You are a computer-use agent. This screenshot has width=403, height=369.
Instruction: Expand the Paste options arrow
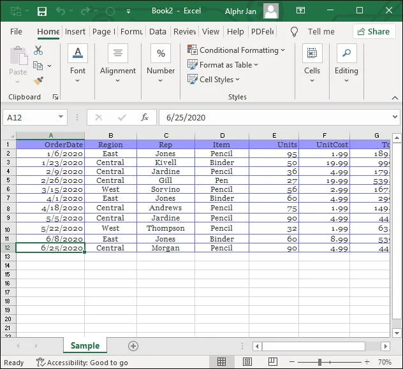(17, 82)
